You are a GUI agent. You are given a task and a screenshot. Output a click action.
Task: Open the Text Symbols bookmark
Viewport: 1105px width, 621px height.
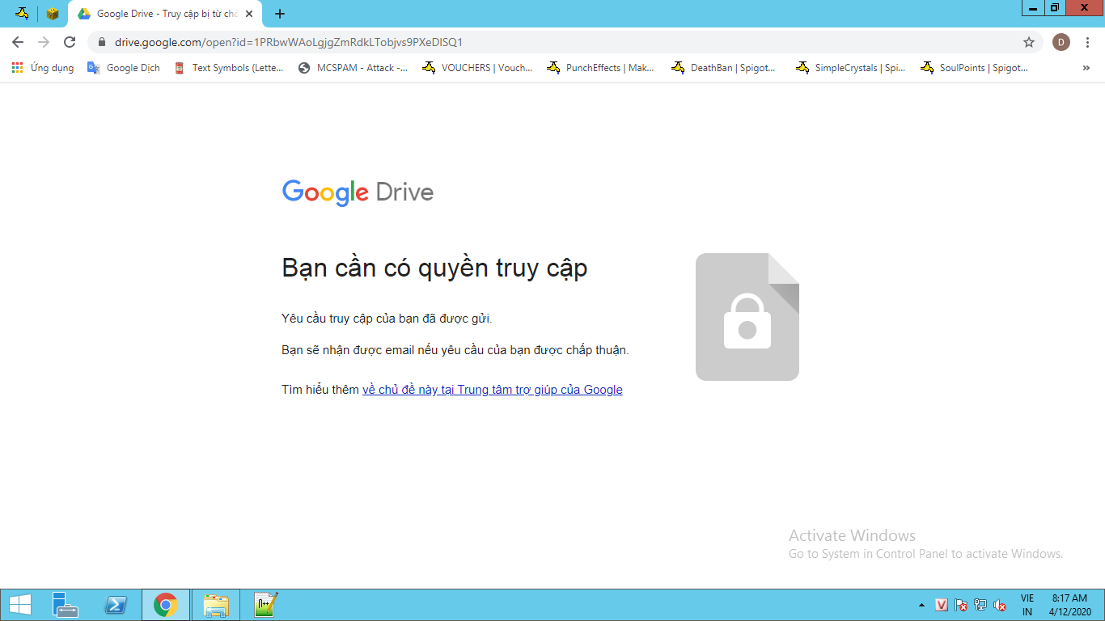[229, 68]
